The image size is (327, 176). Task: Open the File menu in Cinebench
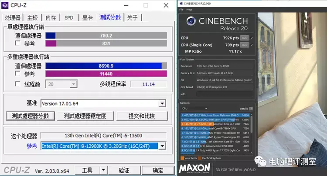pos(181,10)
